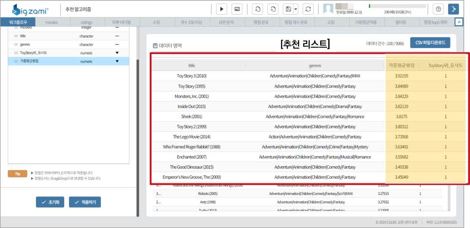The width and height of the screenshot is (470, 228).
Task: Select the genres row in sort list
Action: click(x=68, y=44)
